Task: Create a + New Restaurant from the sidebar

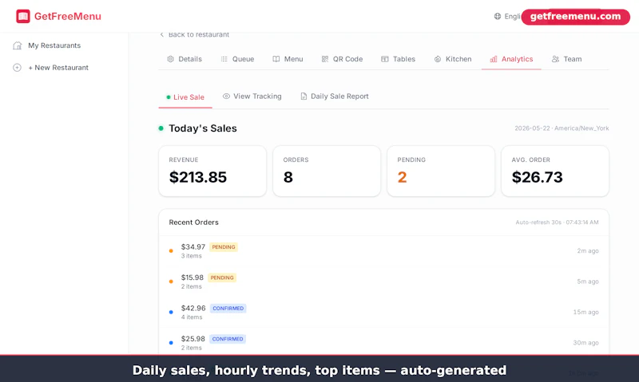Action: coord(58,68)
